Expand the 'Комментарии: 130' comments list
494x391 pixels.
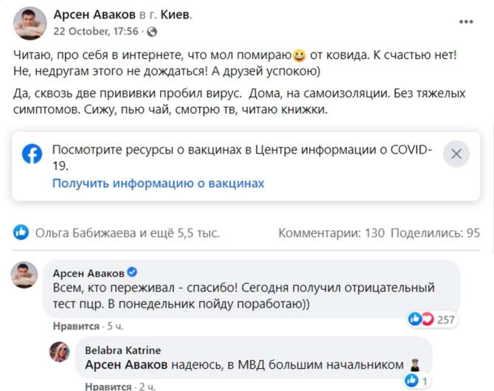coord(331,233)
